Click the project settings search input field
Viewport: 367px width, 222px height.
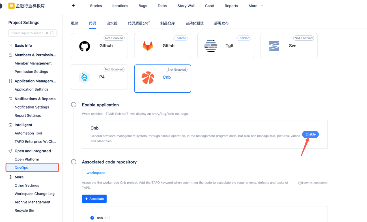[29, 33]
